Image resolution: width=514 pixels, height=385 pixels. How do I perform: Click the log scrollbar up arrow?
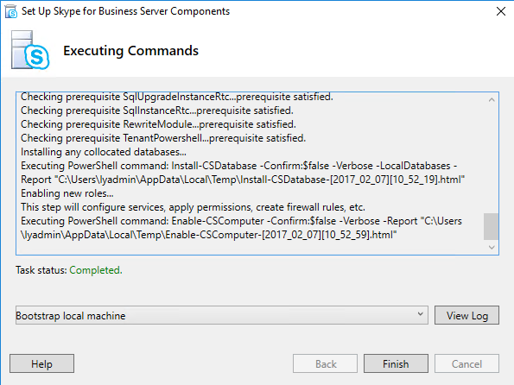point(492,99)
